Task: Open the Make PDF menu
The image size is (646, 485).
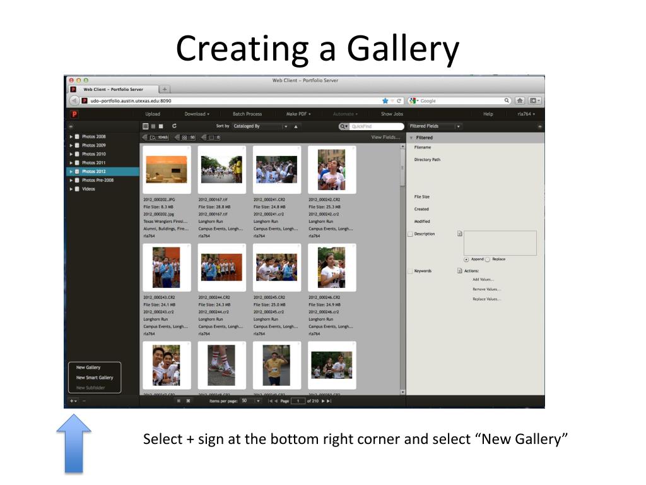Action: point(298,114)
